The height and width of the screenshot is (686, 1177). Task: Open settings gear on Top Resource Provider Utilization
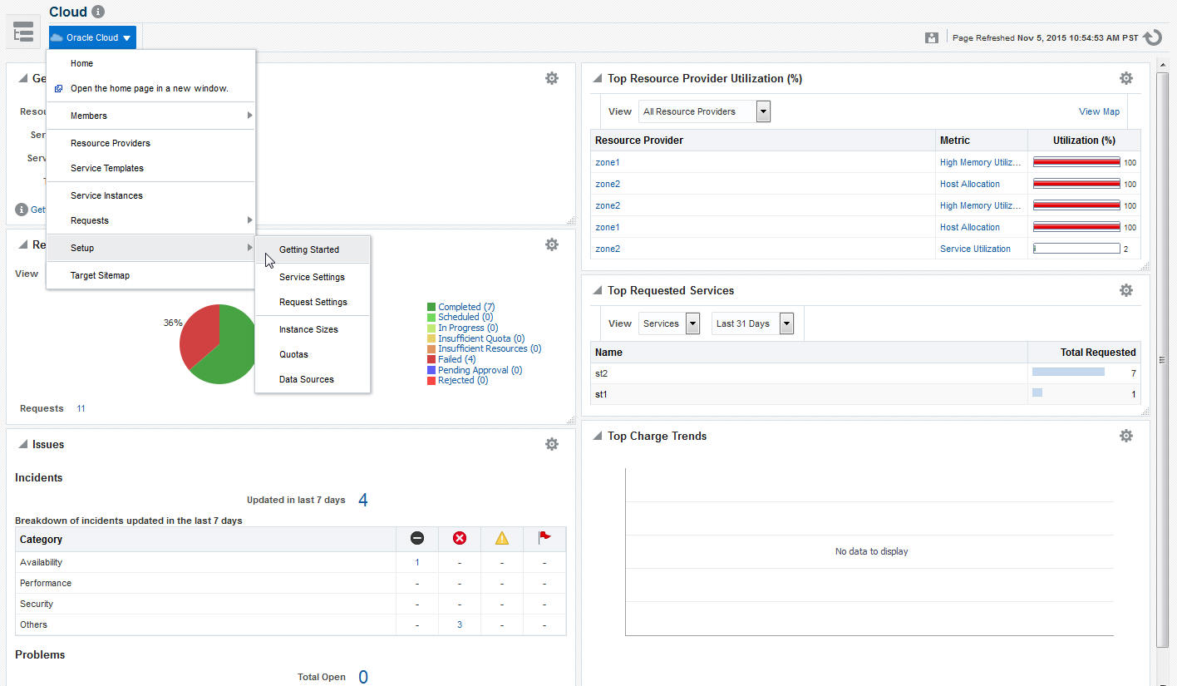point(1126,77)
